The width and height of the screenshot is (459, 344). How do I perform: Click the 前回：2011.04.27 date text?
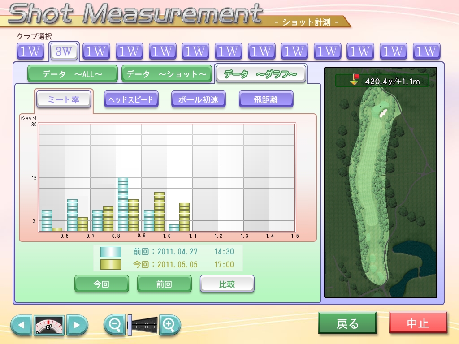pos(165,252)
